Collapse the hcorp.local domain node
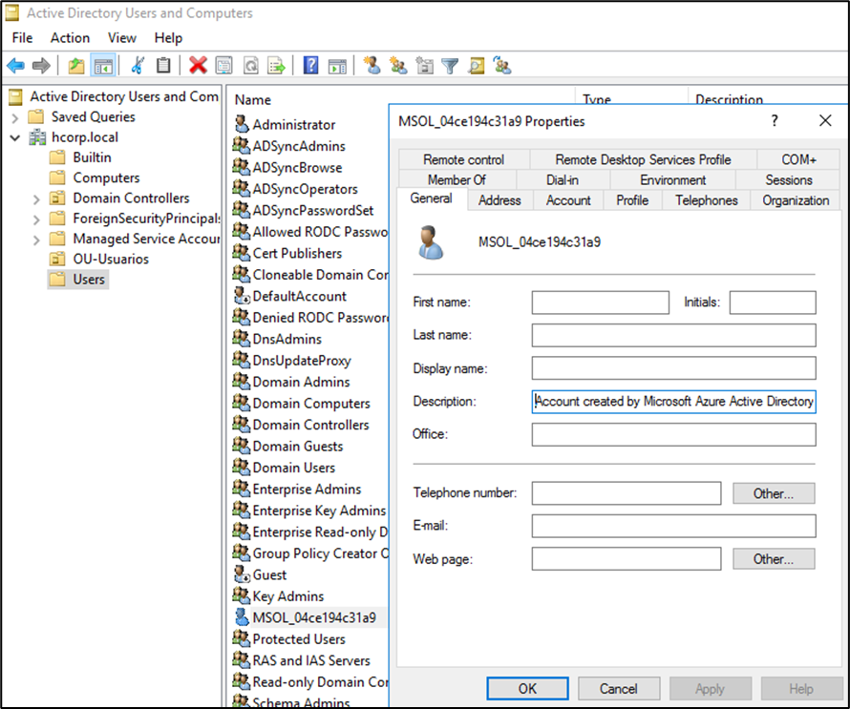Screen dimensions: 850x709 (x=14, y=137)
